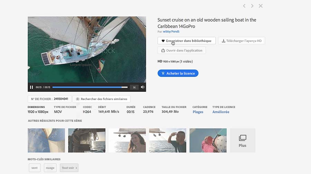Open the Améliorée license type link
Screen dimensions: 311x174
(x=221, y=112)
